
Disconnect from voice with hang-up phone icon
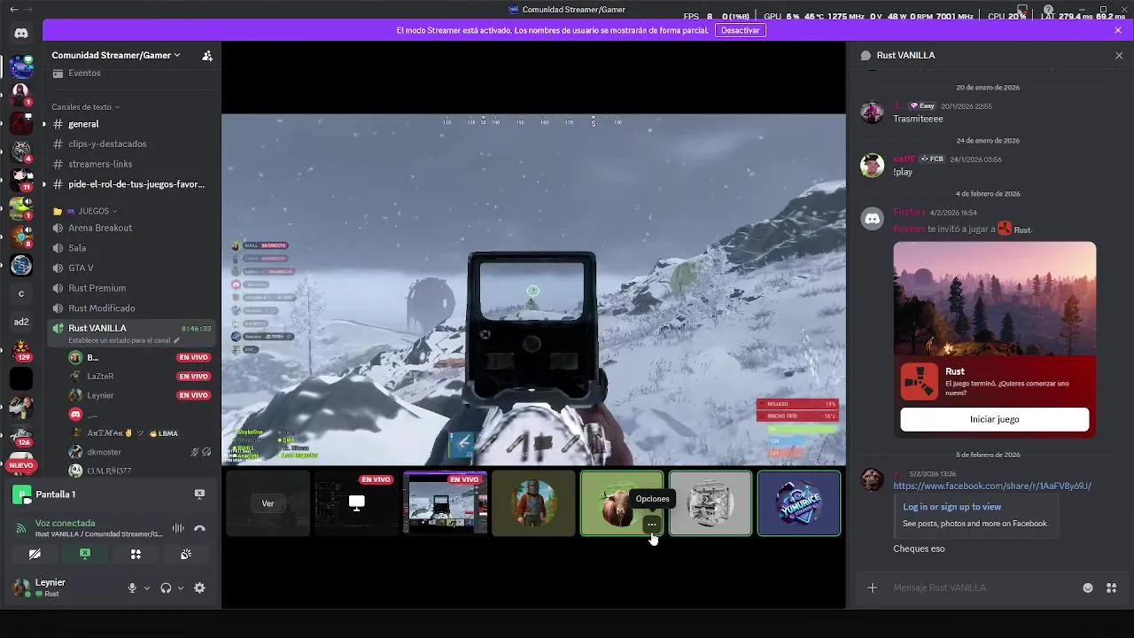pyautogui.click(x=199, y=528)
